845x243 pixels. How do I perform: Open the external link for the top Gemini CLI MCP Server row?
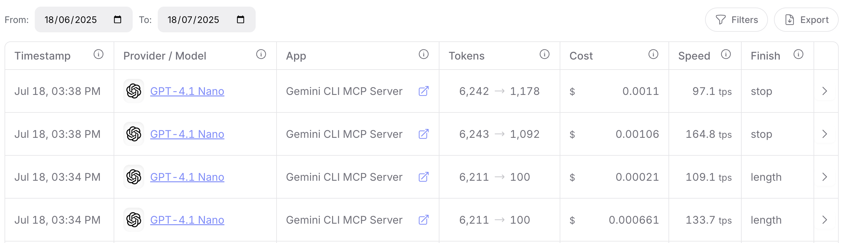point(424,91)
